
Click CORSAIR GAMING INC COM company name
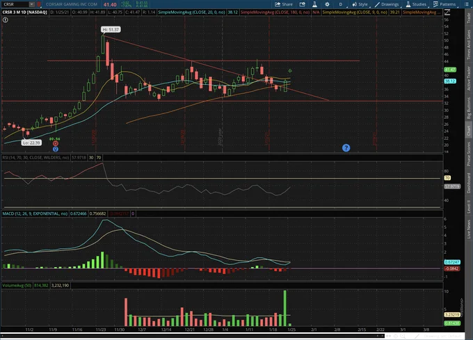[72, 4]
